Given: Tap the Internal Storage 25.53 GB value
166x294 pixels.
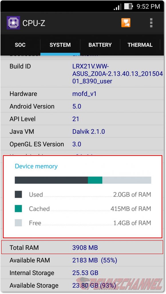Looking at the screenshot, I should 85,273.
